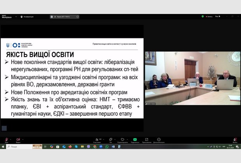Expand the Chat options arrow
This screenshot has height=163, width=241.
pos(115,139)
